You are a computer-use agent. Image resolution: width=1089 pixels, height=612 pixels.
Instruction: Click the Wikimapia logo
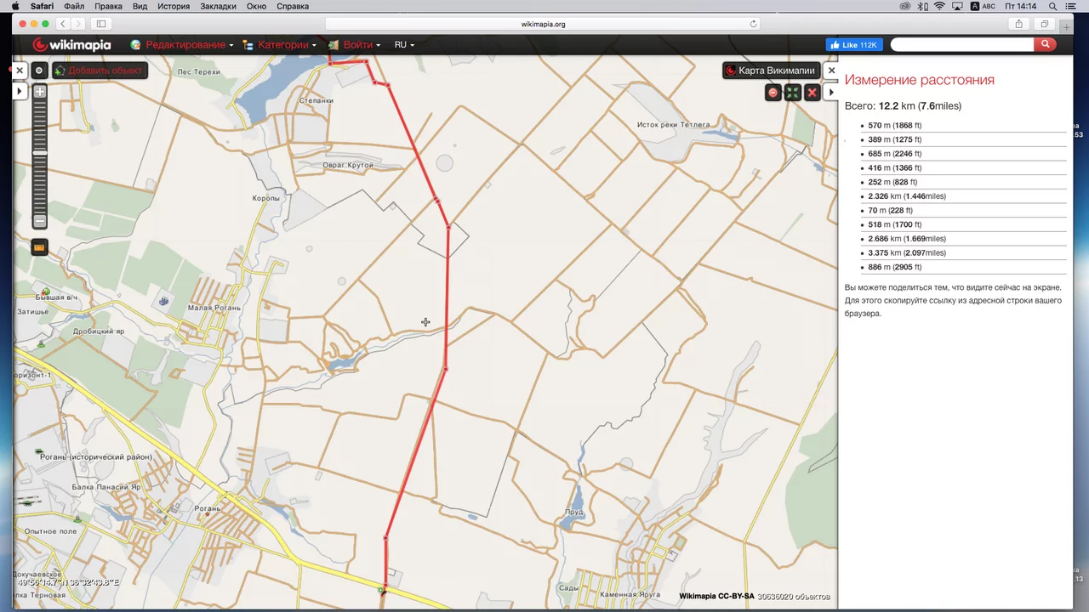point(71,45)
